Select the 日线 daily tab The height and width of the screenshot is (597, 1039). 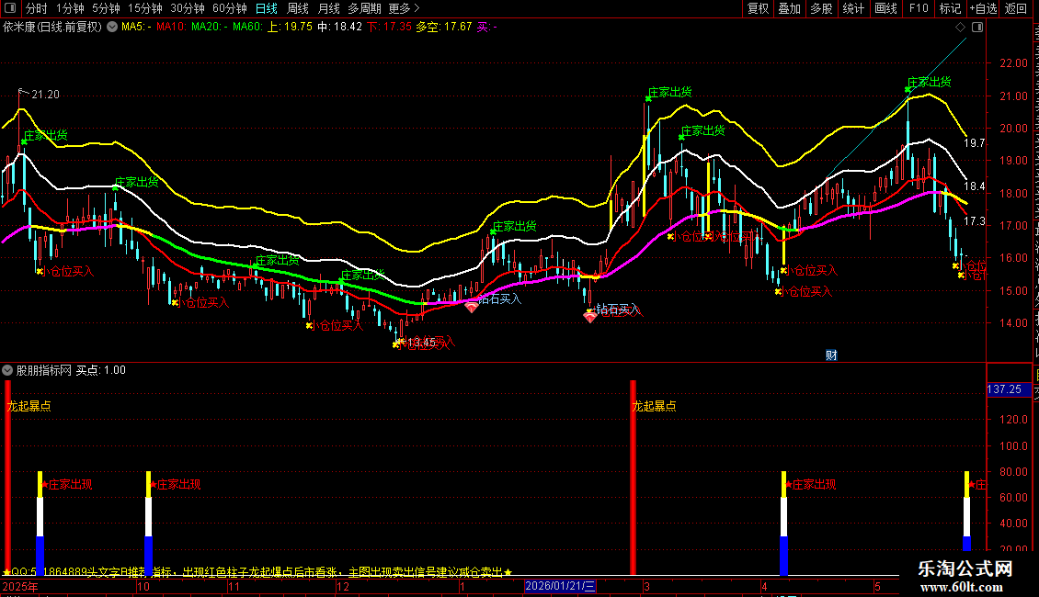point(267,8)
